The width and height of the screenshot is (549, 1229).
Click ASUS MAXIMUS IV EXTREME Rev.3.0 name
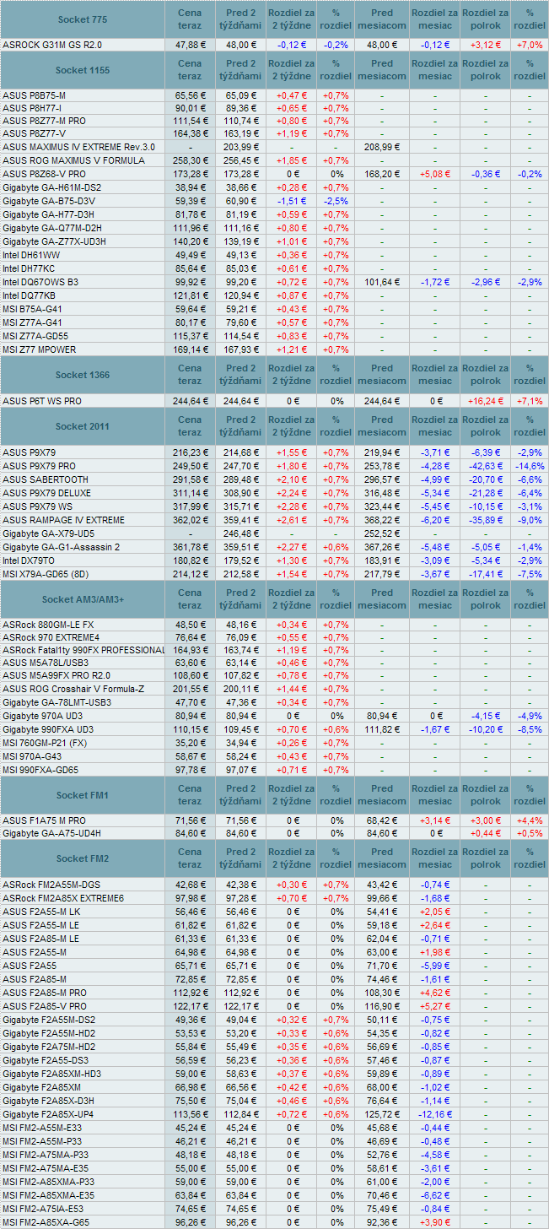coord(79,146)
